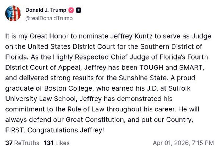
Task: Click the Apr 01, 2026 timestamp
Action: point(183,143)
